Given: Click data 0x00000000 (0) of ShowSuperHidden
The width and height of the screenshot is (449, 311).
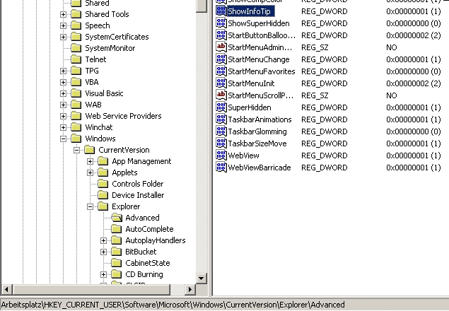Looking at the screenshot, I should tap(413, 23).
